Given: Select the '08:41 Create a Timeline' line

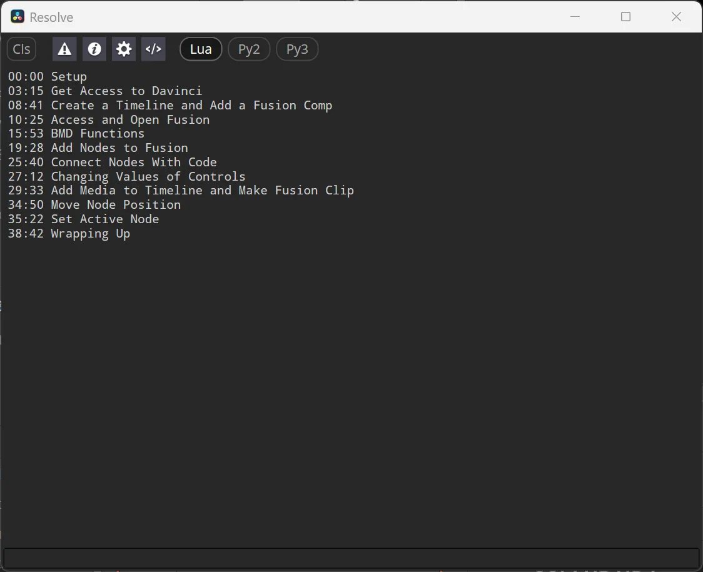Looking at the screenshot, I should [170, 106].
